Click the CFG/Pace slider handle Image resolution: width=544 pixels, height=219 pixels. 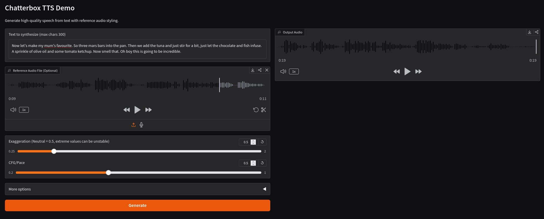pos(108,173)
